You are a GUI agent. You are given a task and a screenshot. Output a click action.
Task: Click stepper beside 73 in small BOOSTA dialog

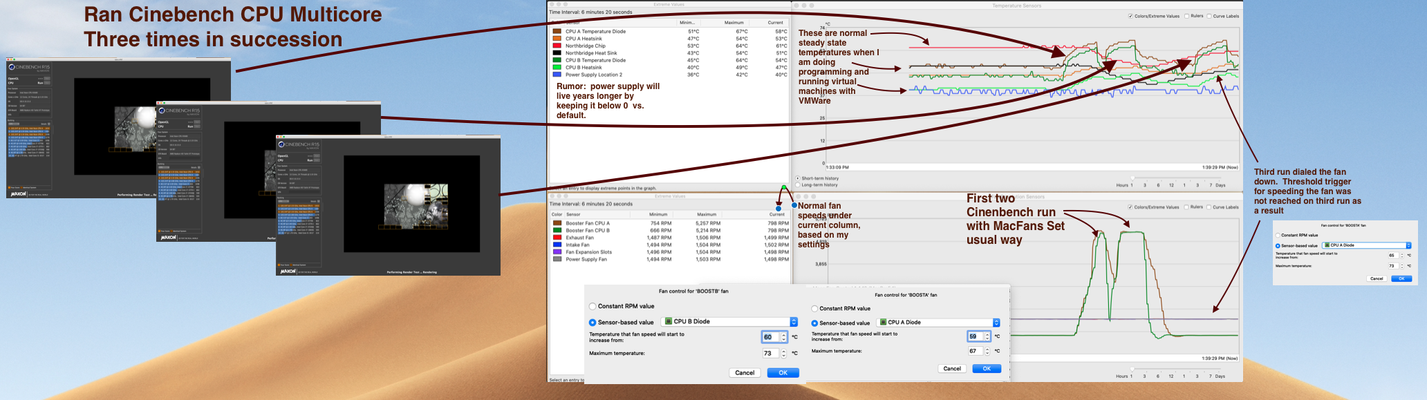pyautogui.click(x=1401, y=266)
